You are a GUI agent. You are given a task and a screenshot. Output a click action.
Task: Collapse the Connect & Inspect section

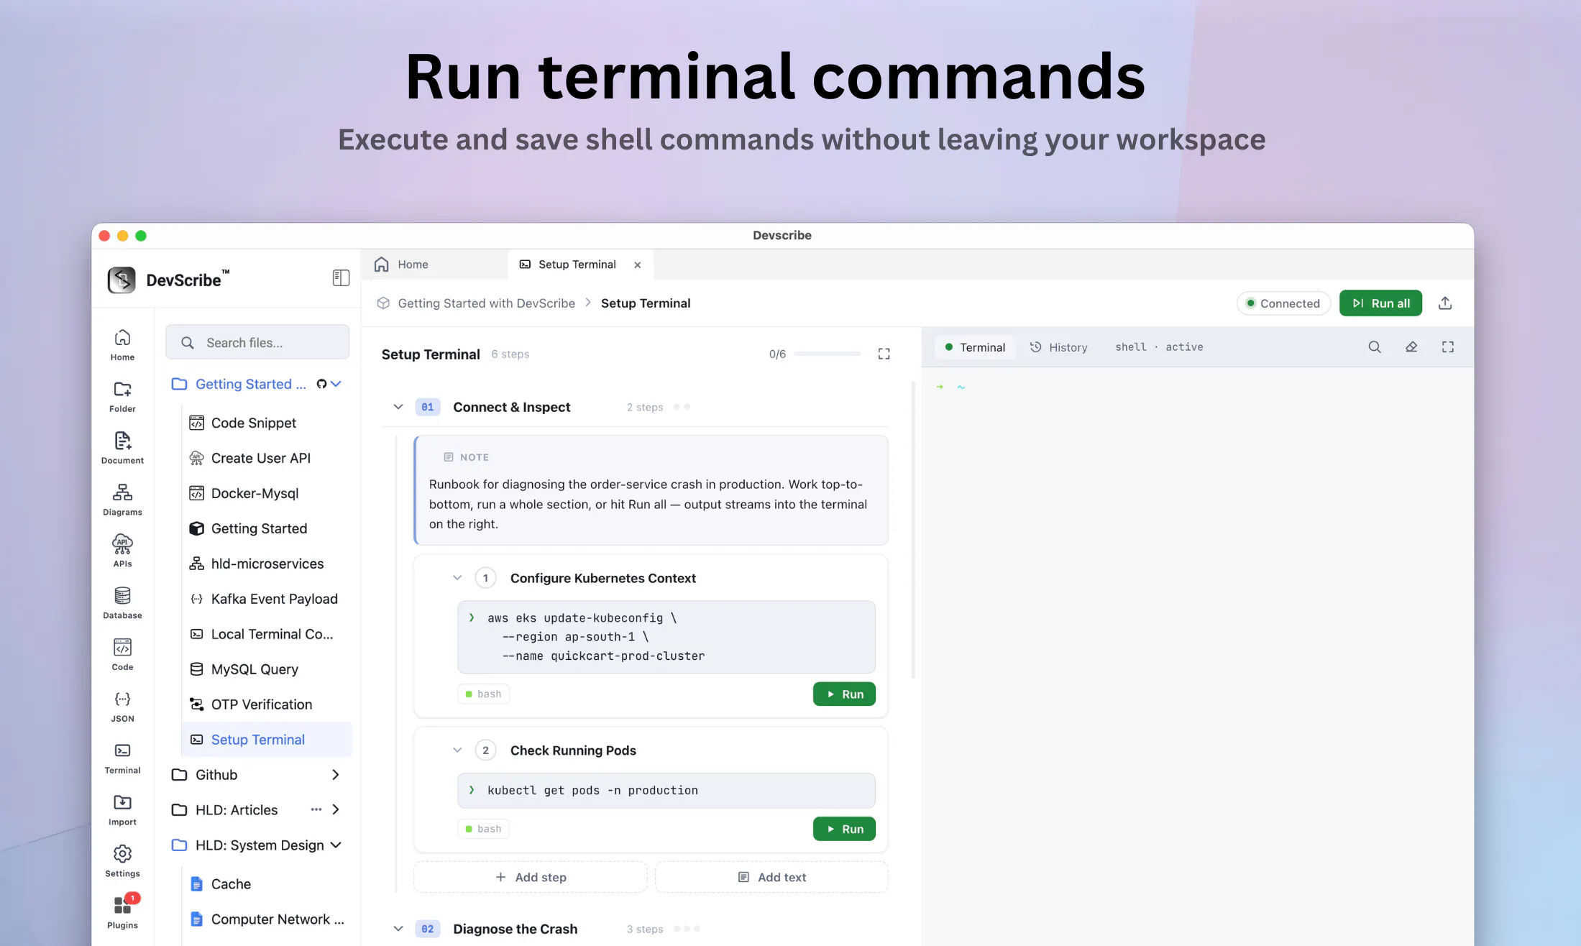tap(398, 407)
